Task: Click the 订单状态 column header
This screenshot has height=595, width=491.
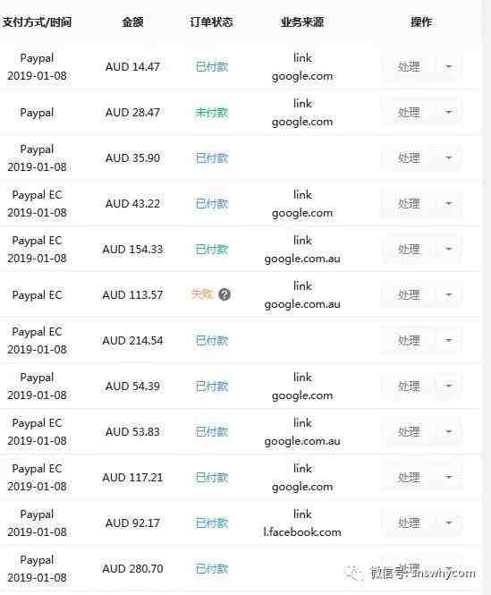Action: tap(211, 22)
